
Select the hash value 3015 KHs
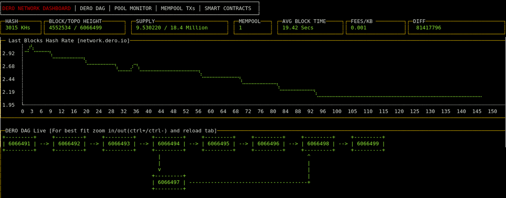(18, 28)
